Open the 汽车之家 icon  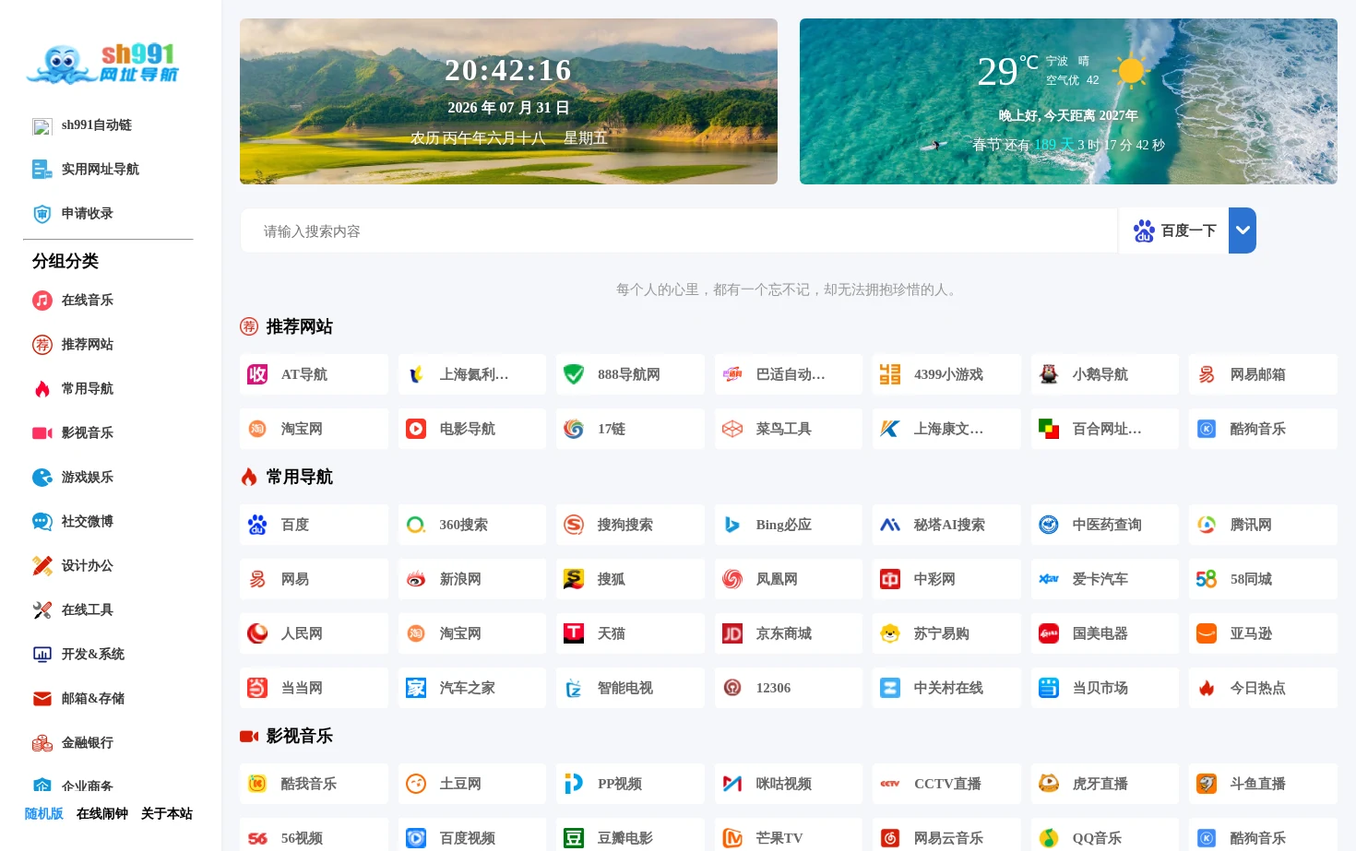click(x=416, y=688)
